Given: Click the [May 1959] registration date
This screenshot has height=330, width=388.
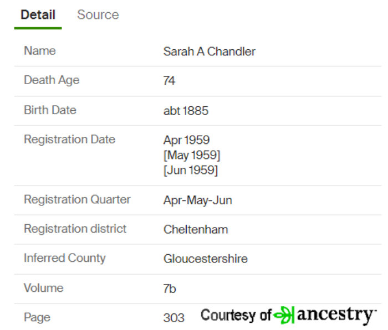Looking at the screenshot, I should point(192,155).
